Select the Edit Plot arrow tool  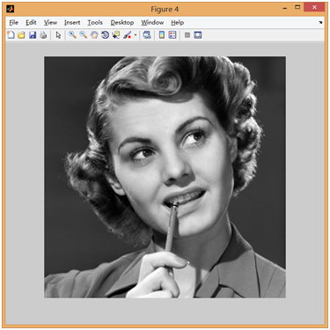point(58,35)
